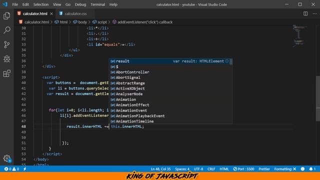Select the result autocomplete suggestion

(169, 61)
